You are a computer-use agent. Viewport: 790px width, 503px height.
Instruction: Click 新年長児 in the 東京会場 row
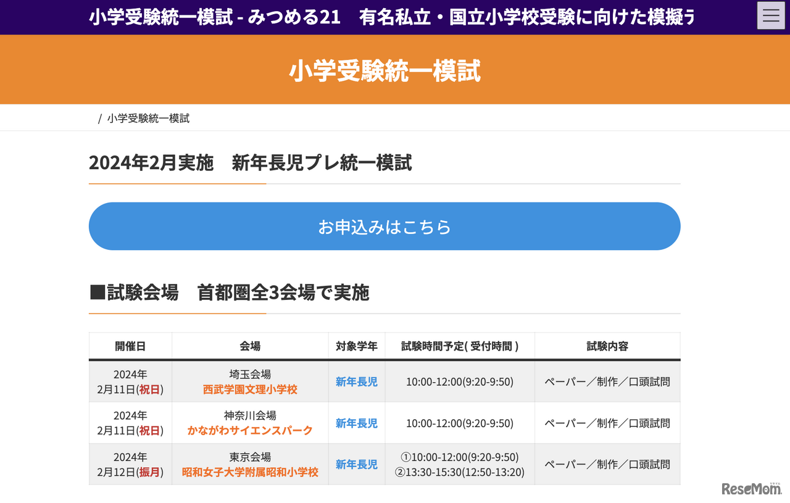pyautogui.click(x=357, y=465)
